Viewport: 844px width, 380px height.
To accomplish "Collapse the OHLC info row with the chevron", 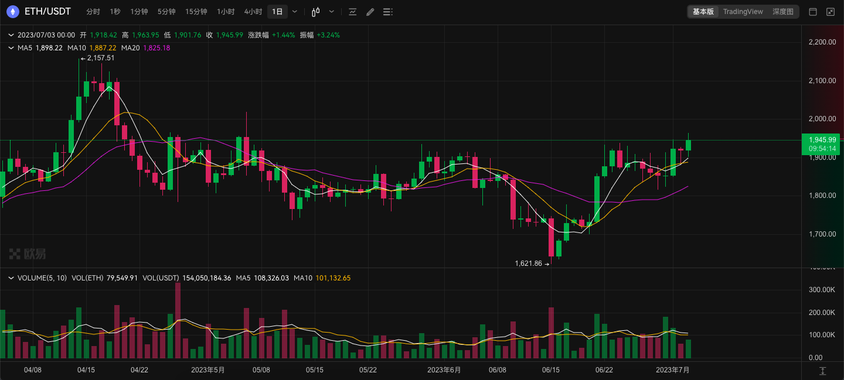I will [x=10, y=35].
